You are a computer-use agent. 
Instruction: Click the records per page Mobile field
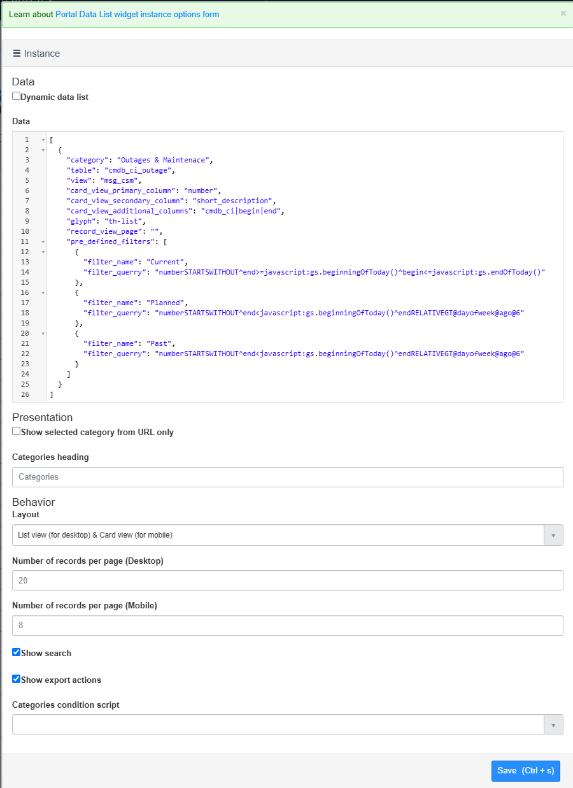pos(286,626)
